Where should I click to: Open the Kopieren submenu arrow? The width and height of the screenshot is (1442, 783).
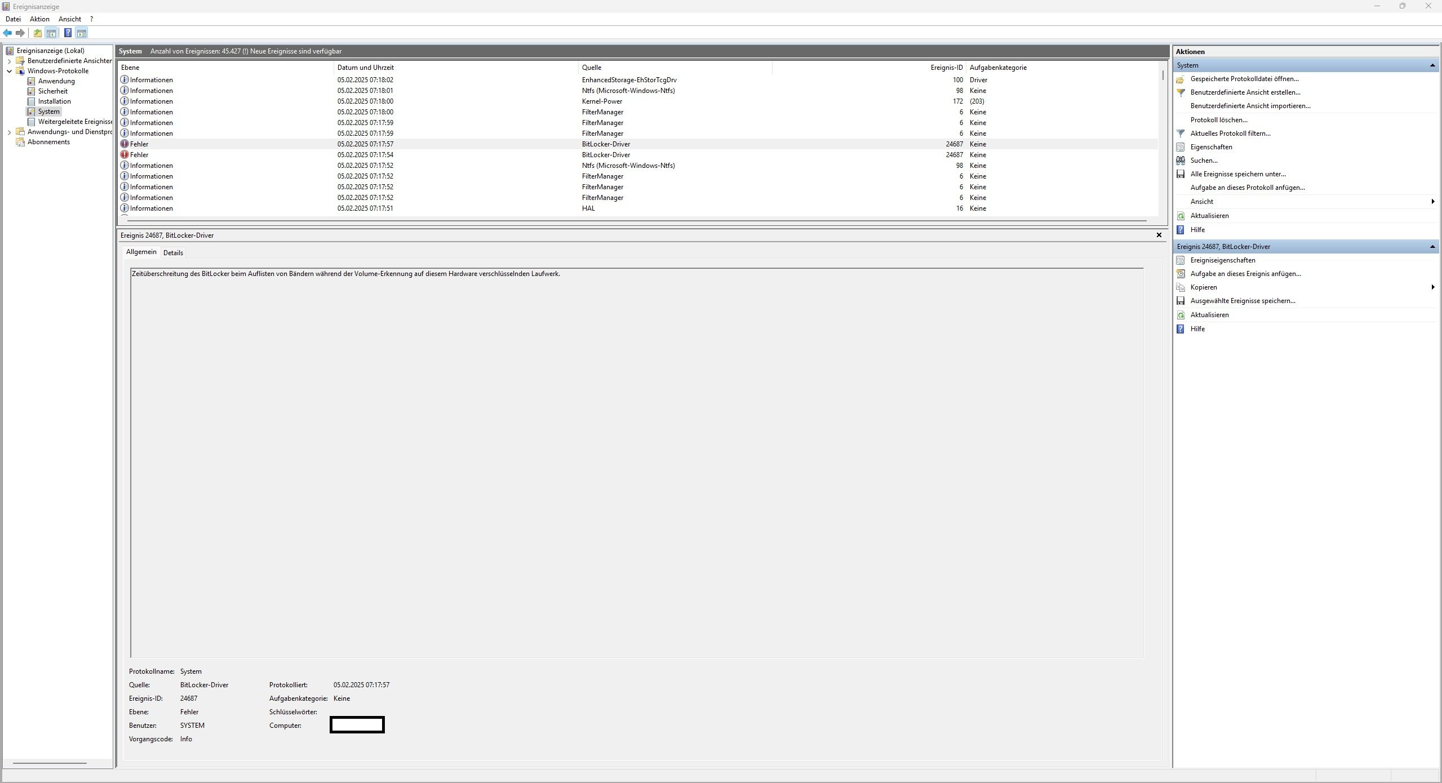tap(1432, 287)
